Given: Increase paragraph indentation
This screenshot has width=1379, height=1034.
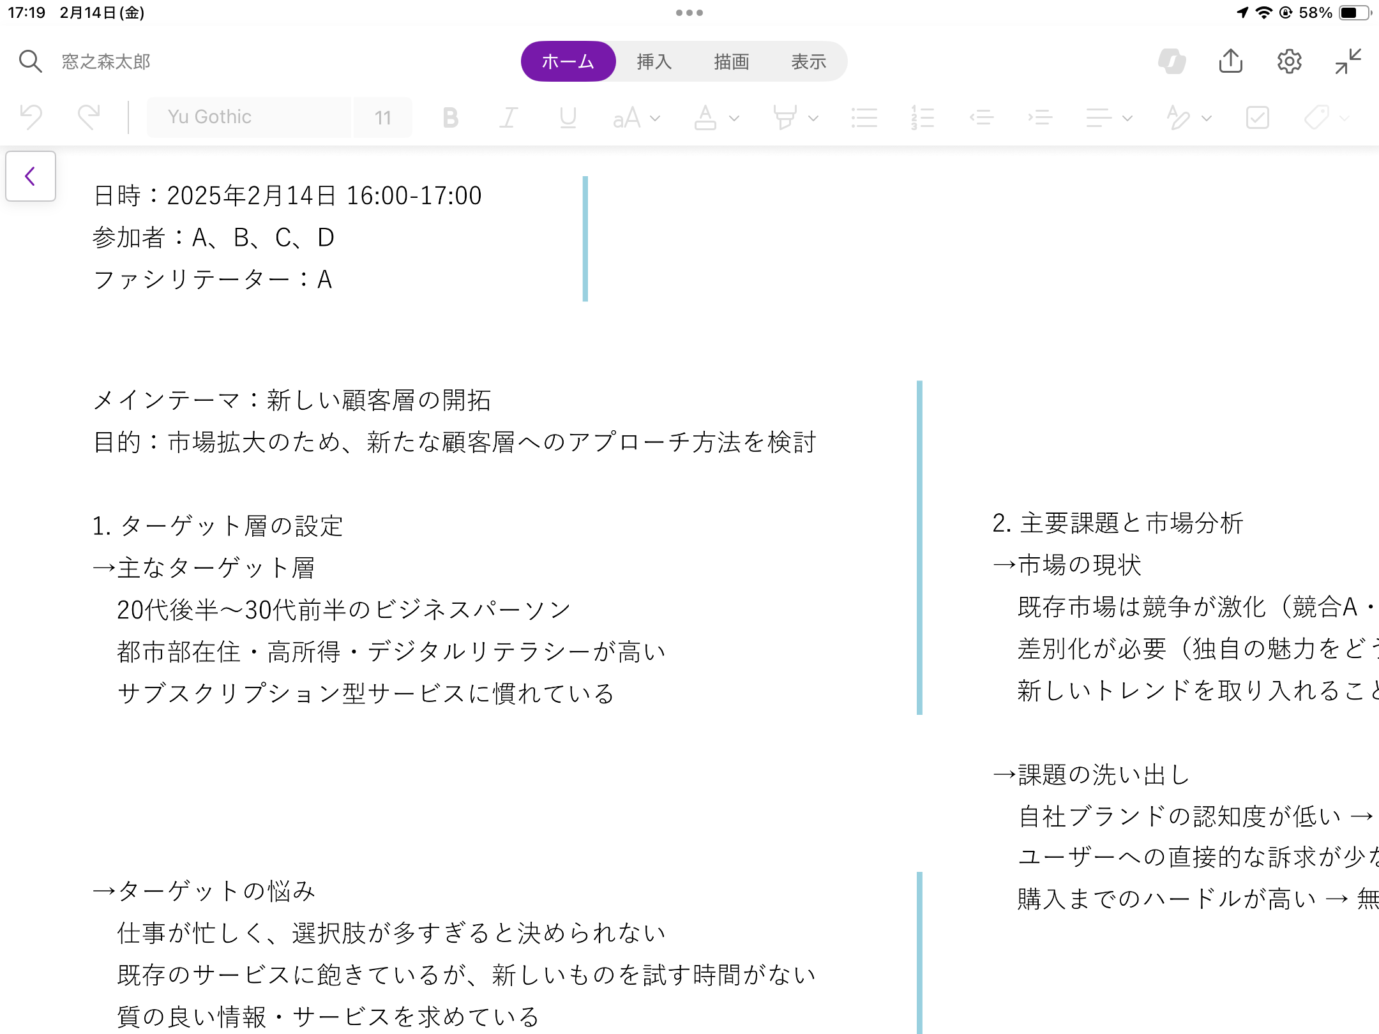Looking at the screenshot, I should 1041,117.
